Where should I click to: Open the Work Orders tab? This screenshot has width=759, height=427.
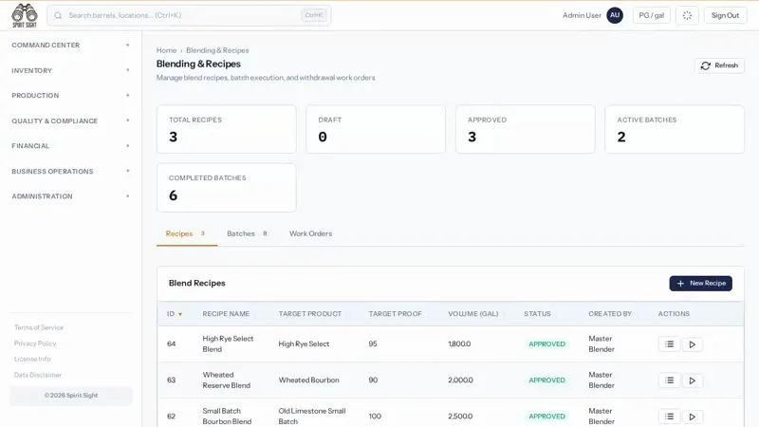pyautogui.click(x=311, y=233)
